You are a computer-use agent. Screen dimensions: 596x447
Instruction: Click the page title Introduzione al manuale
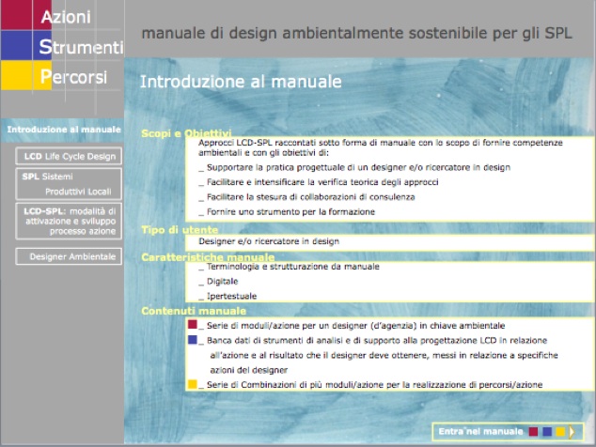click(x=241, y=82)
